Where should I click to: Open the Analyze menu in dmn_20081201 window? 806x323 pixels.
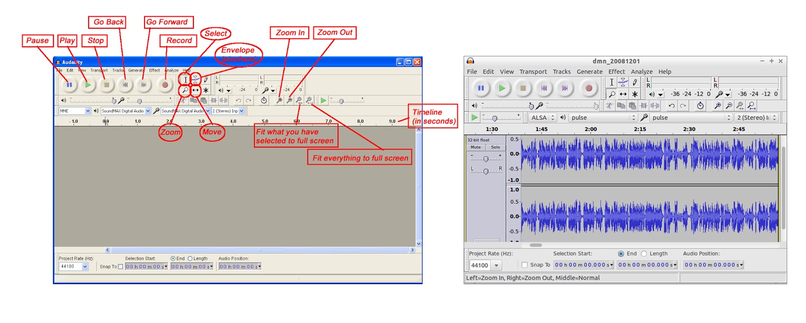(x=642, y=72)
